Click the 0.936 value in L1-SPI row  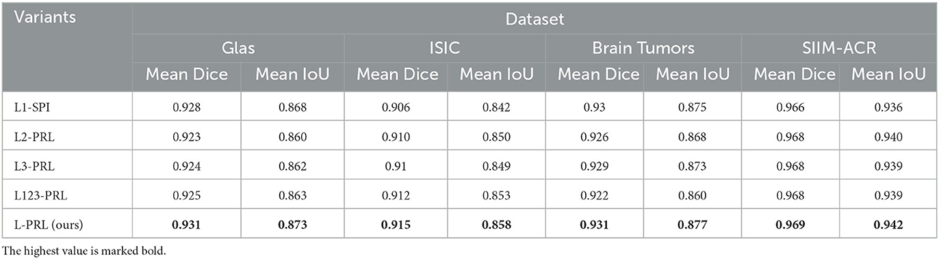[x=888, y=107]
